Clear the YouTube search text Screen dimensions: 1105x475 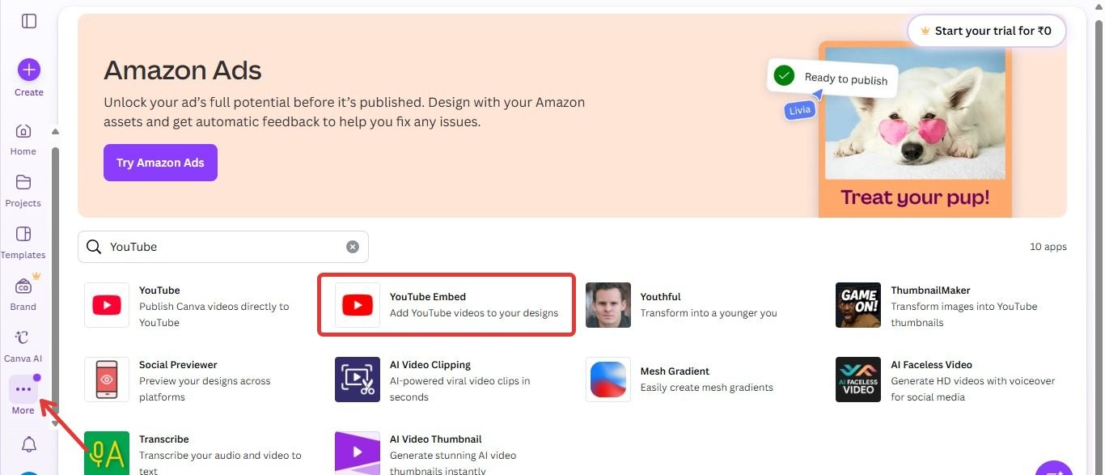(353, 247)
